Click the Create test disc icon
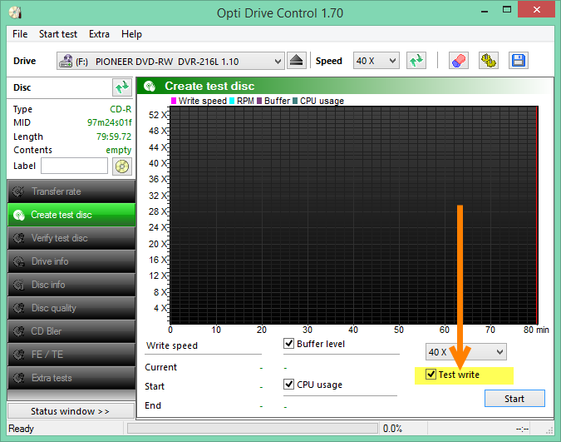This screenshot has width=561, height=442. [x=18, y=215]
